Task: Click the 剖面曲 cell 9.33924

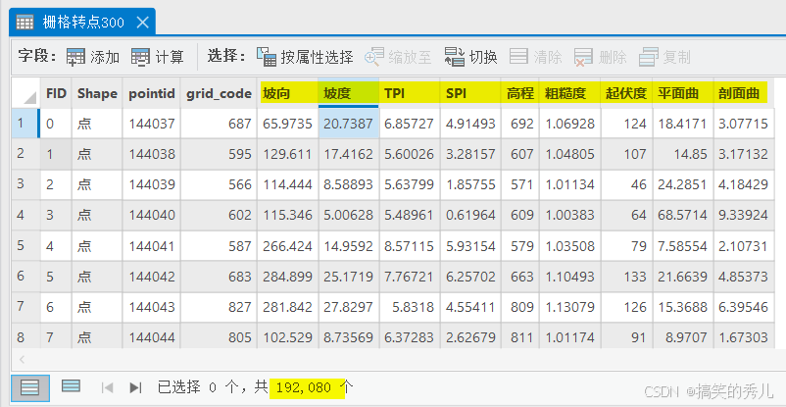Action: (x=744, y=216)
